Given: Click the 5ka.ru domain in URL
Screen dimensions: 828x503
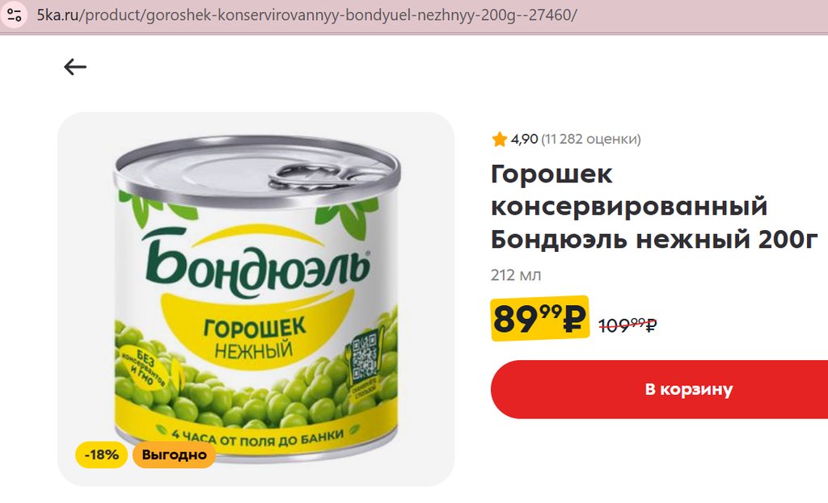Looking at the screenshot, I should [x=57, y=15].
